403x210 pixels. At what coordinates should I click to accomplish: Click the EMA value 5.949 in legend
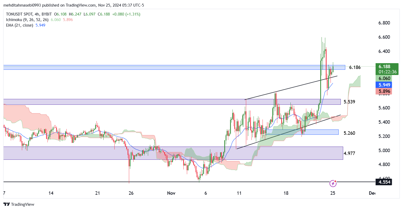(x=40, y=25)
